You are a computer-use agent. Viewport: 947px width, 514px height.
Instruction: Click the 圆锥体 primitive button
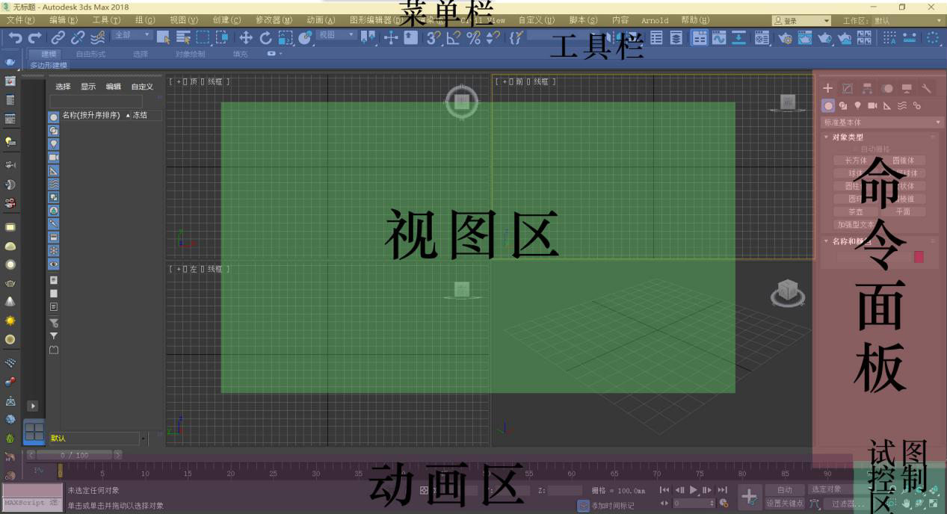coord(903,160)
